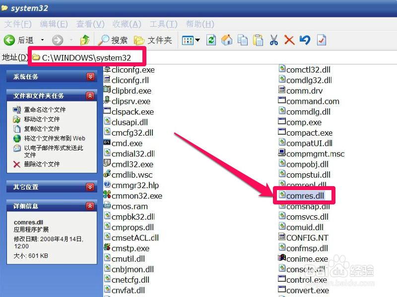
Task: Select the file named cmcfg32.dll
Action: point(132,133)
